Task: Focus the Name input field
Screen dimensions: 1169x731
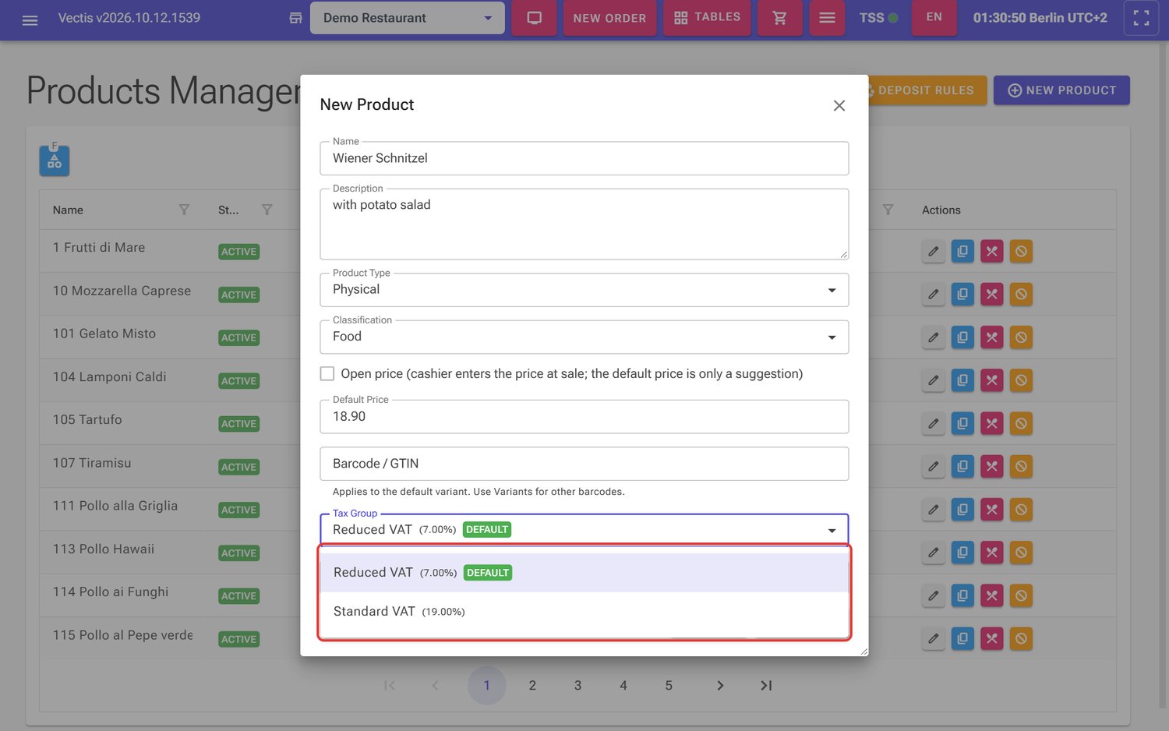Action: pyautogui.click(x=584, y=158)
